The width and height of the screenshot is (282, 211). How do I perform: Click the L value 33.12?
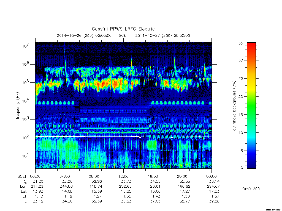click(x=38, y=201)
